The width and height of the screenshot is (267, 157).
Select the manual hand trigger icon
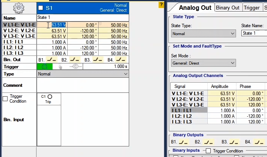60,66
